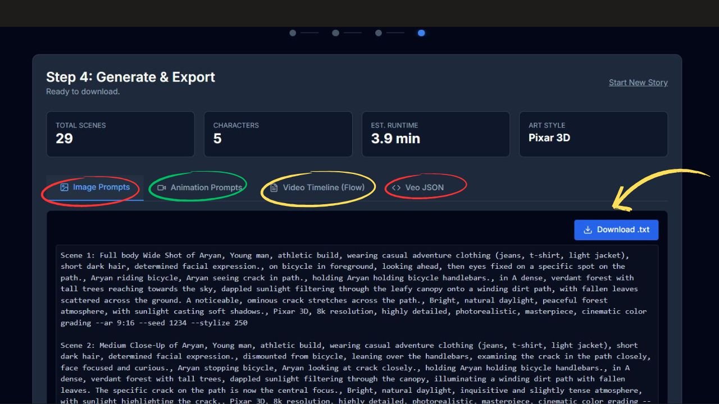Click the code brackets icon beside Veo JSON
719x404 pixels.
(x=395, y=188)
